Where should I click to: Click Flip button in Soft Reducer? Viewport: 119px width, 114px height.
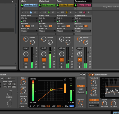(x=94, y=100)
